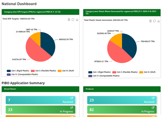Click Category-wise Plastic Waste Generated panel header
The width and height of the screenshot is (162, 117).
point(122,13)
